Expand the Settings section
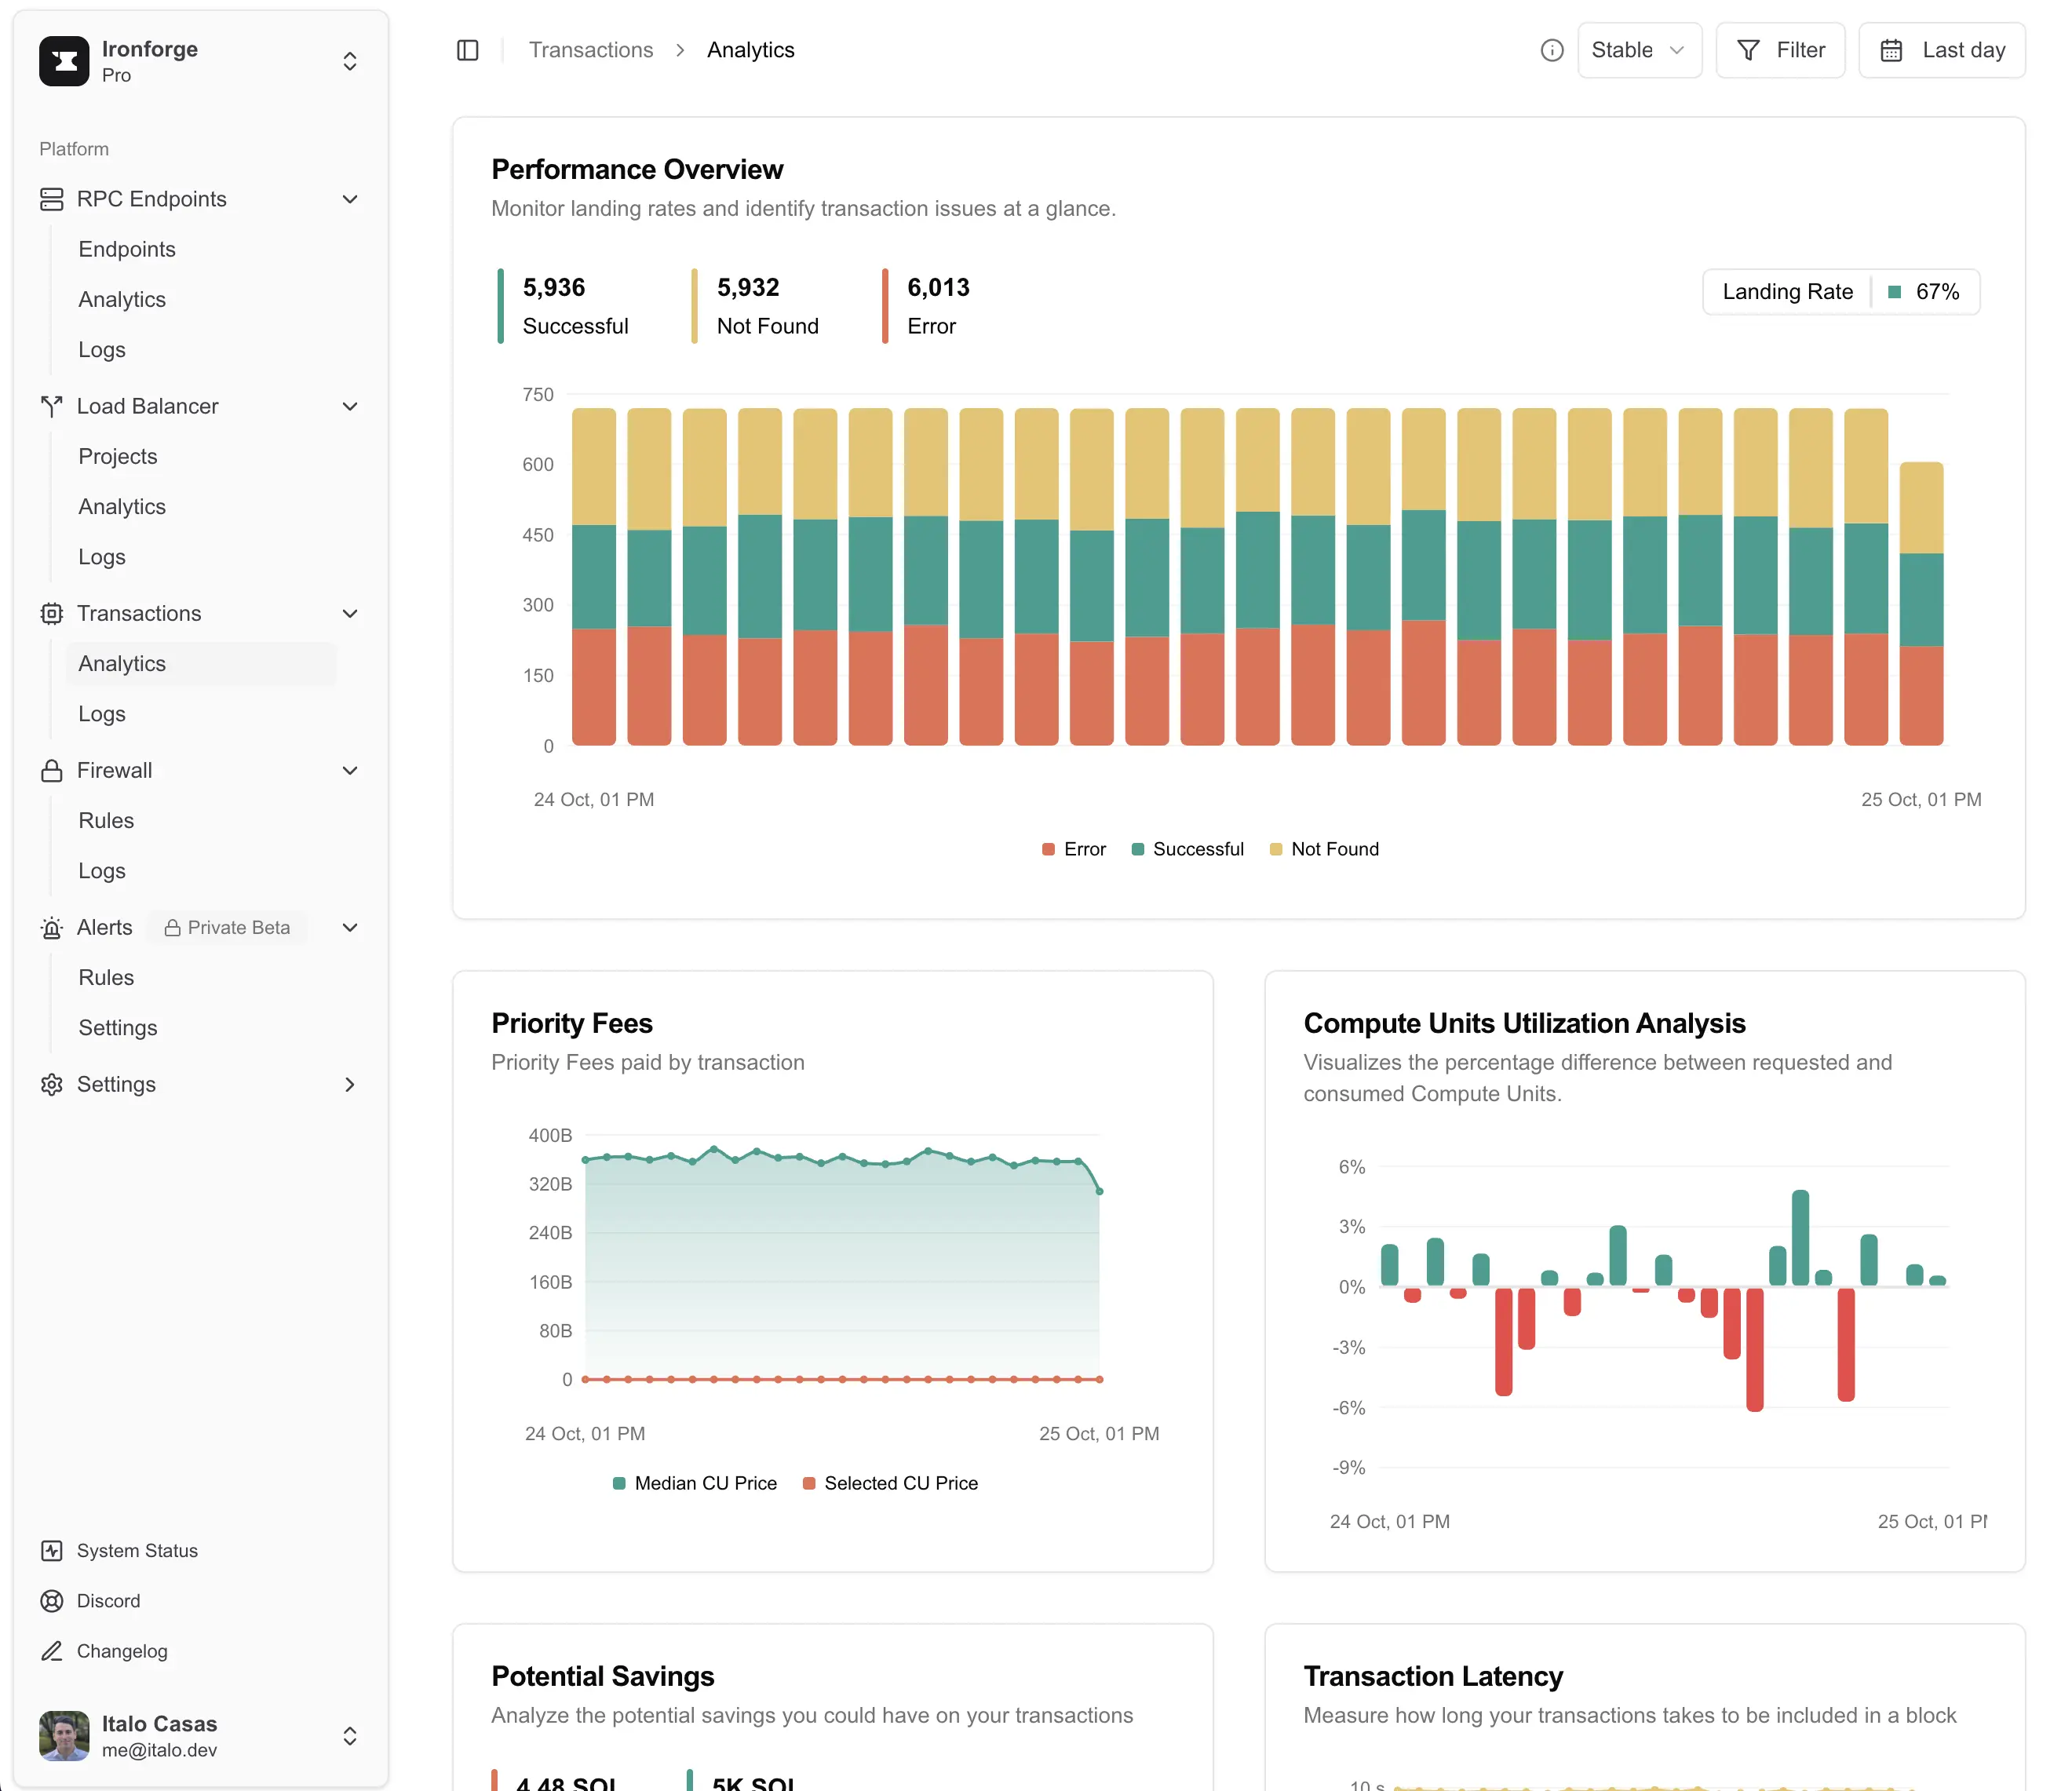 pyautogui.click(x=350, y=1084)
